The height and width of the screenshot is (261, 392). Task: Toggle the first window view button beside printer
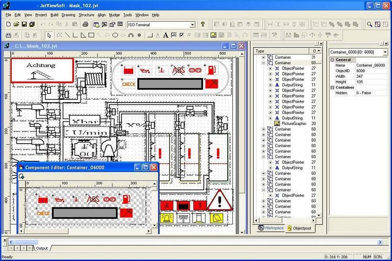point(96,24)
